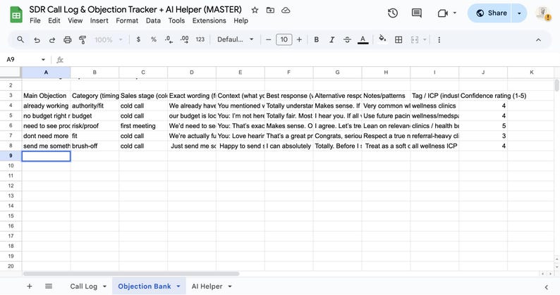Image resolution: width=560 pixels, height=295 pixels.
Task: Increase font size with plus button
Action: point(299,39)
